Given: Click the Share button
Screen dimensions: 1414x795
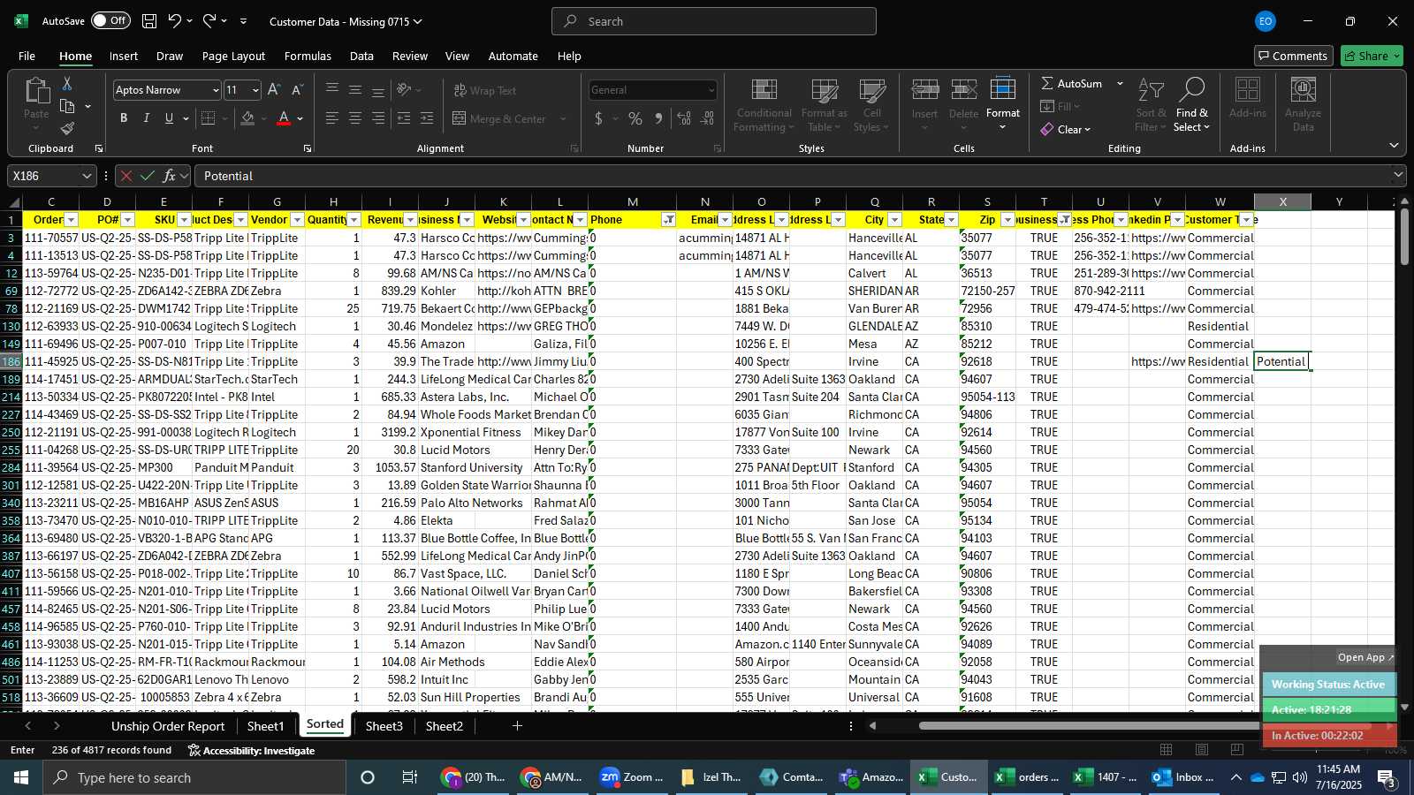Looking at the screenshot, I should pos(1372,56).
